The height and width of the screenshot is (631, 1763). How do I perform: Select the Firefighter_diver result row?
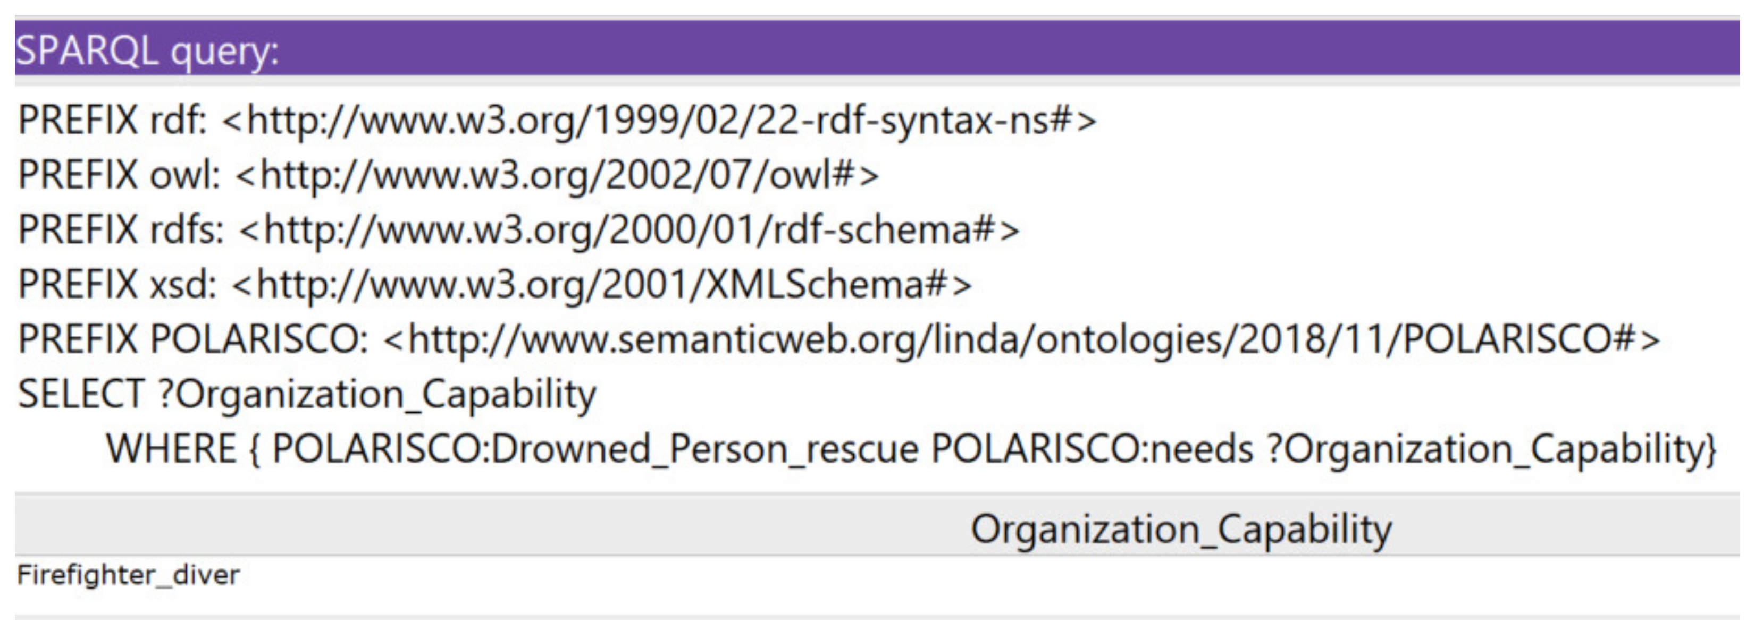[x=129, y=575]
